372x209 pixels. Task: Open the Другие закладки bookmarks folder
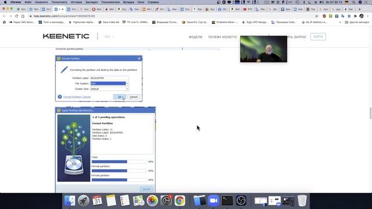pos(357,22)
